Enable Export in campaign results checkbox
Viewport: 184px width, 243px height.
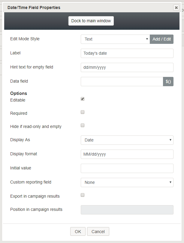coord(83,195)
